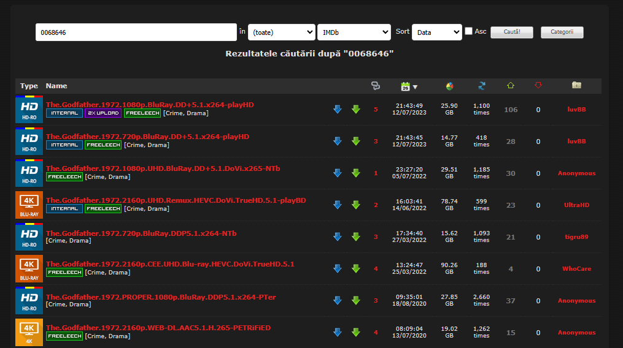
Task: Click blue arrow for PROPER 1080p PTer
Action: point(338,300)
